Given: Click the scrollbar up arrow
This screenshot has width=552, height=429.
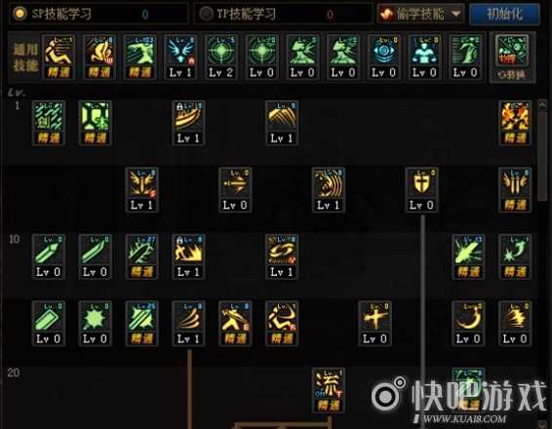Looking at the screenshot, I should pos(542,104).
